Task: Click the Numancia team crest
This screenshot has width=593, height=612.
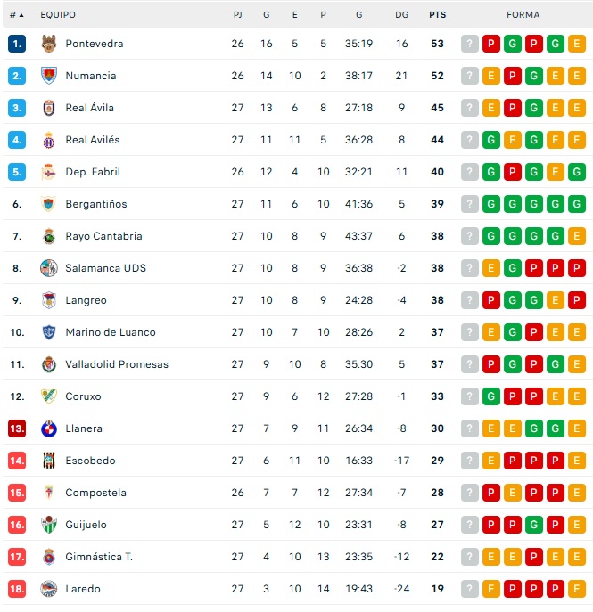Action: [x=49, y=76]
